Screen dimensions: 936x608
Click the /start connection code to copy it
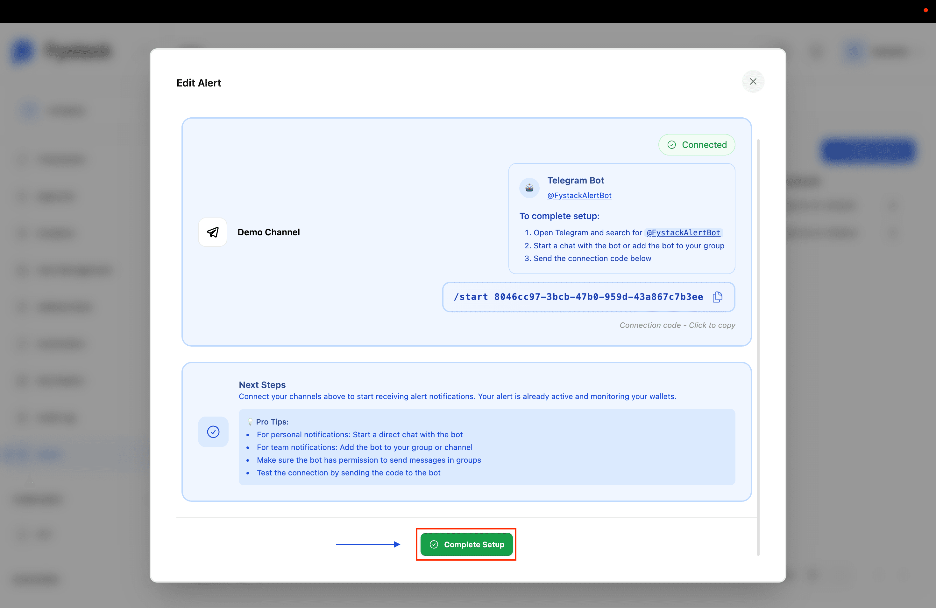click(x=578, y=297)
